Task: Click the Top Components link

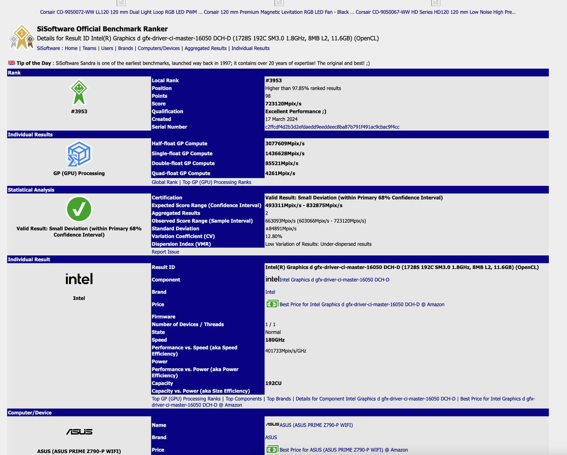Action: coord(244,399)
